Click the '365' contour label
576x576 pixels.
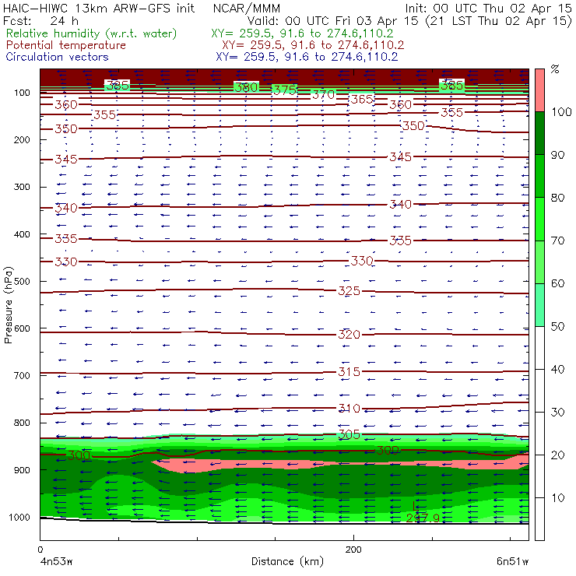click(x=362, y=99)
